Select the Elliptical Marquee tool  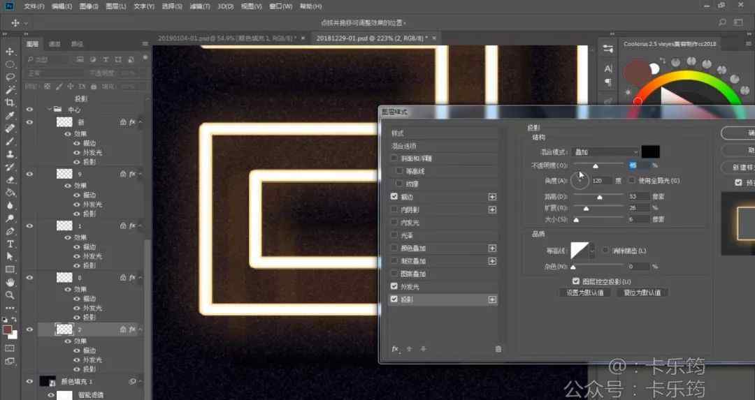(10, 64)
